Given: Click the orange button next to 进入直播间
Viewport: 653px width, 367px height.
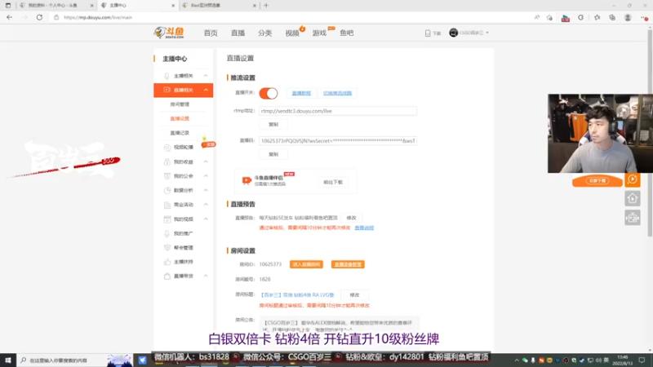Looking at the screenshot, I should click(x=348, y=264).
